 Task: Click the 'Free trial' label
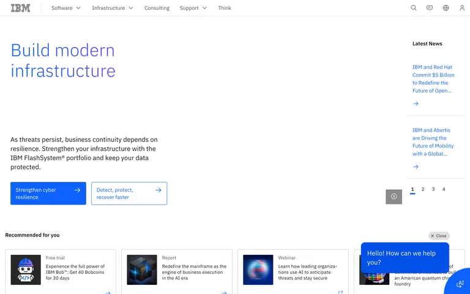[x=55, y=258]
